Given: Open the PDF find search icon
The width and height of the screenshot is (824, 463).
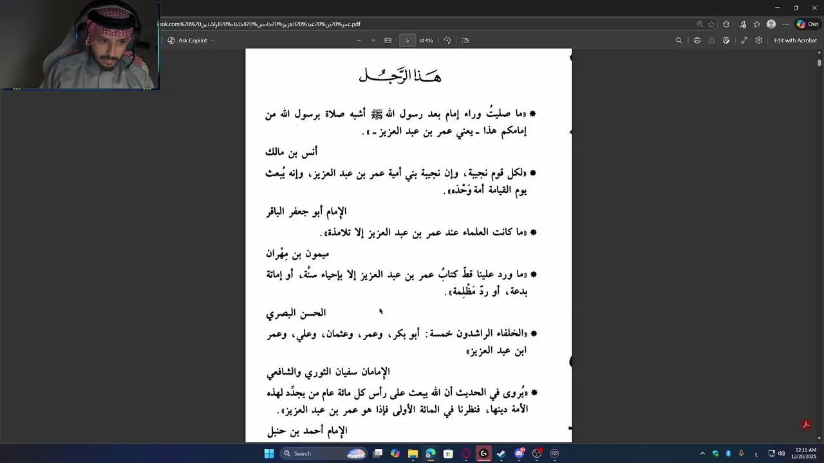Looking at the screenshot, I should 679,41.
